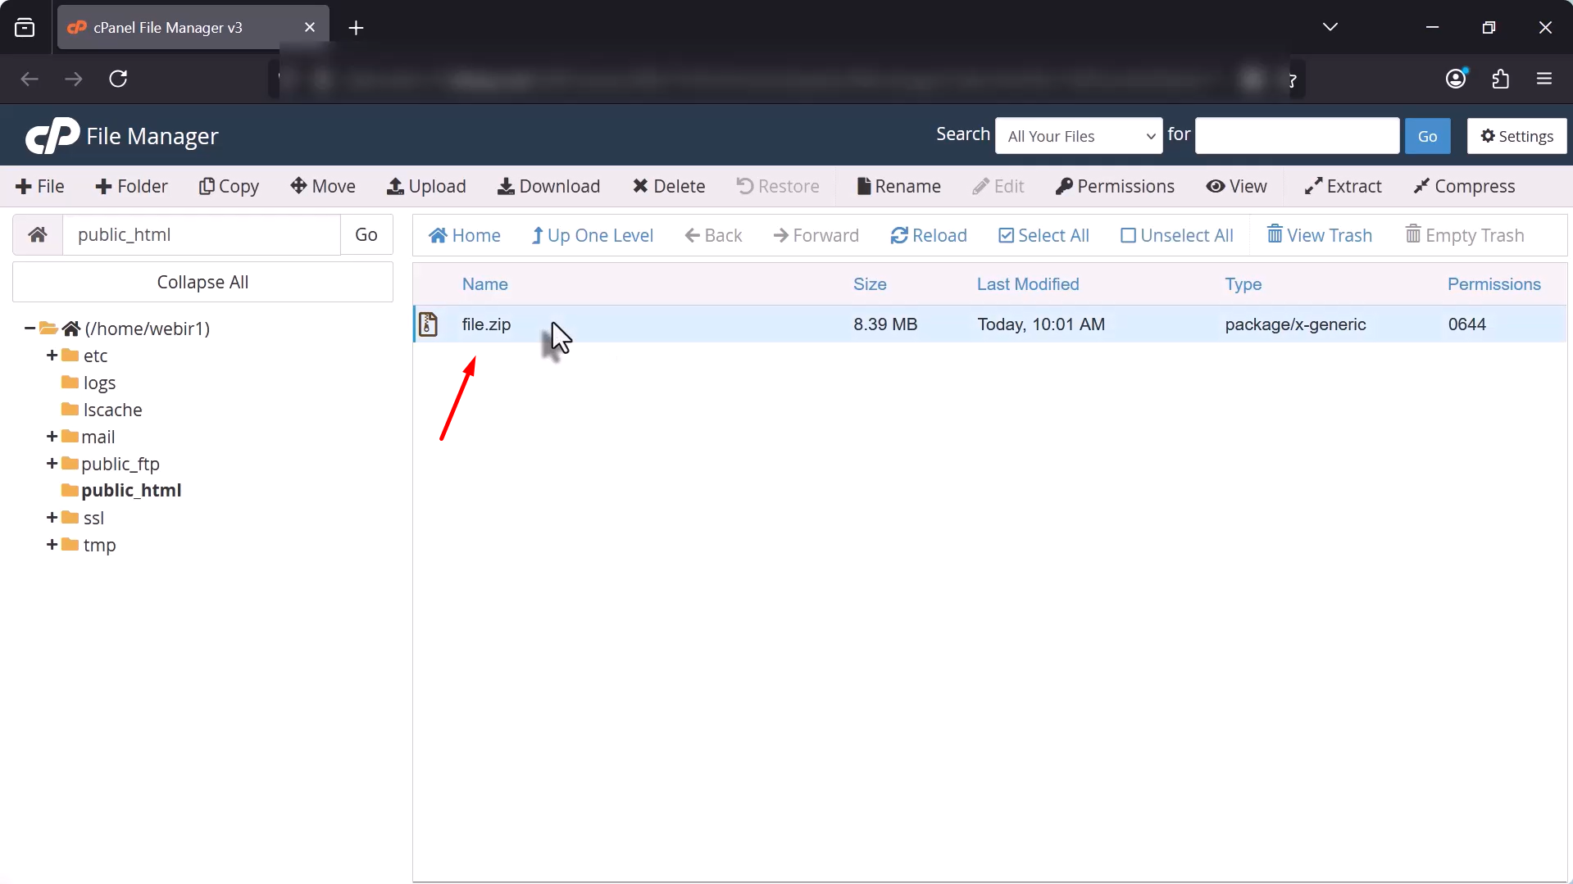Click the Permissions key icon

tap(1064, 187)
